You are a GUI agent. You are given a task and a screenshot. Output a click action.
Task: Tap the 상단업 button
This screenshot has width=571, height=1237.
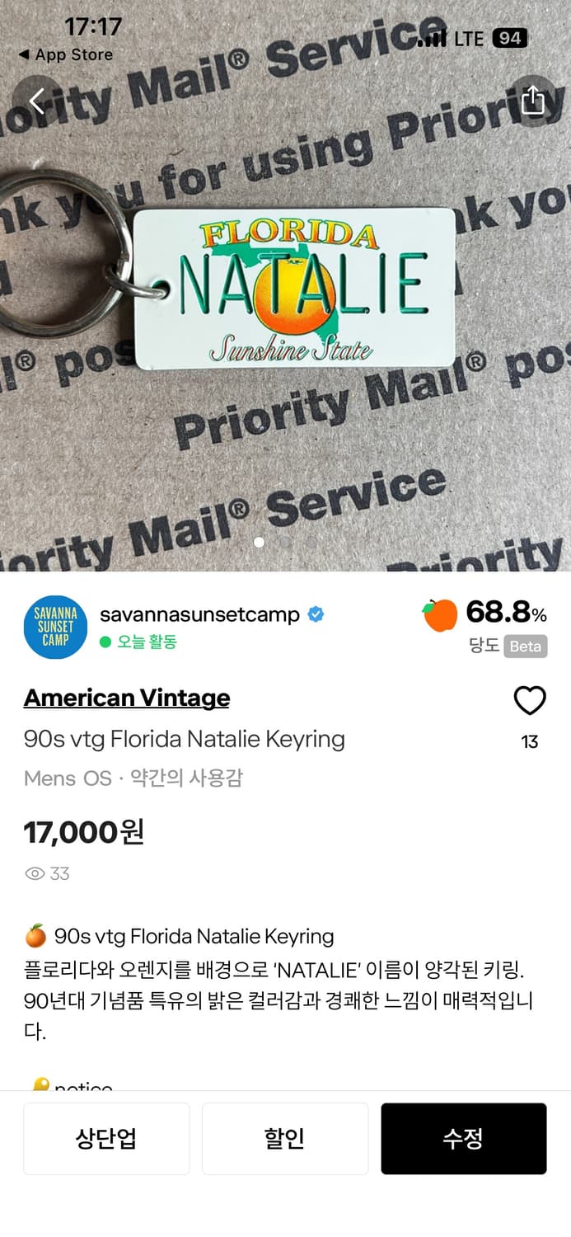pyautogui.click(x=106, y=1139)
